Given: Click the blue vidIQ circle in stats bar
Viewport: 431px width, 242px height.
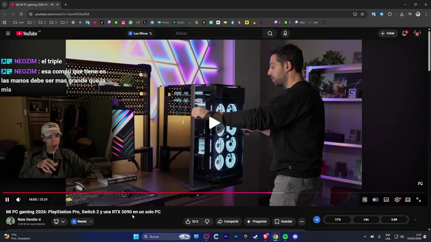Looking at the screenshot, I should point(317,219).
